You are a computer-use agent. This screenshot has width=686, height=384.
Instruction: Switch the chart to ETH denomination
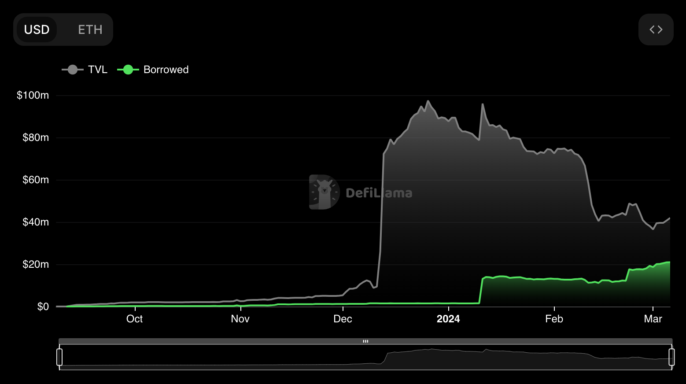pos(90,30)
